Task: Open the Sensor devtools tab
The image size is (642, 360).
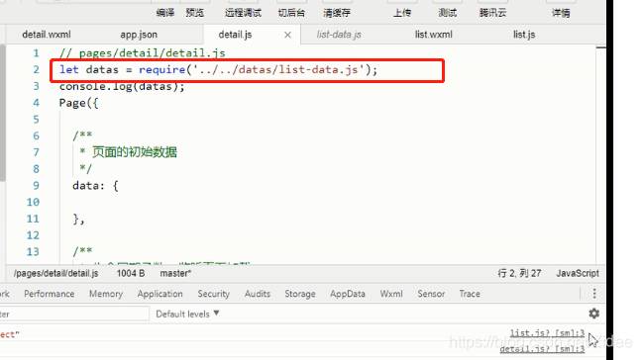Action: (431, 294)
